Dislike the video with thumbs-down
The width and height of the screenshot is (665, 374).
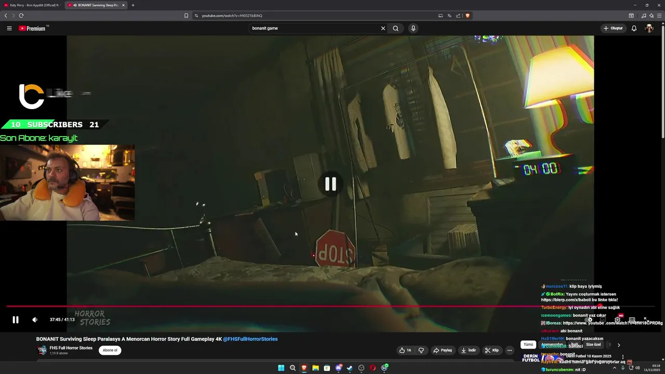421,350
